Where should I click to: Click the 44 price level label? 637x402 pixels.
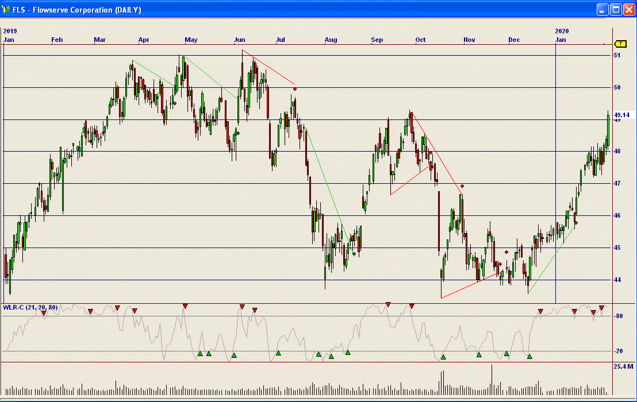pyautogui.click(x=617, y=280)
